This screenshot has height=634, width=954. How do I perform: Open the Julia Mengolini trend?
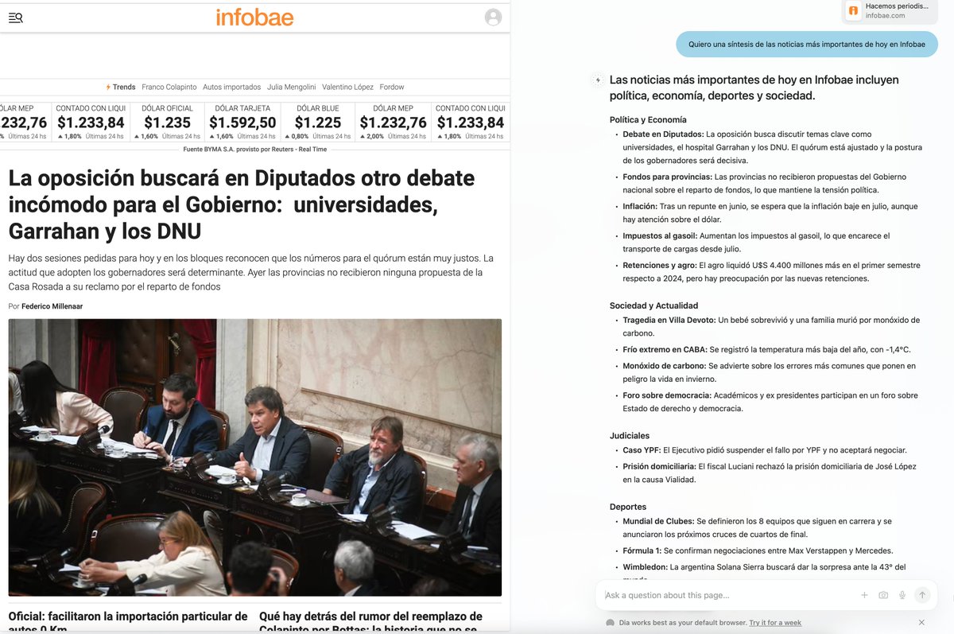(291, 87)
